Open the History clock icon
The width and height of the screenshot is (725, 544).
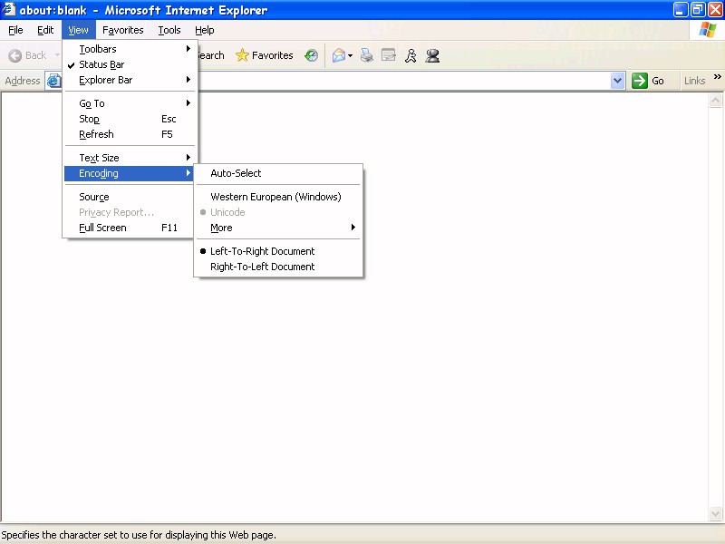coord(311,55)
